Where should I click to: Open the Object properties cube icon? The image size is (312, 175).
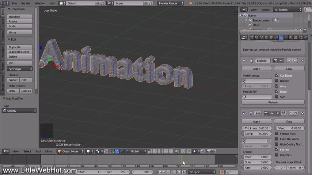tap(271, 37)
